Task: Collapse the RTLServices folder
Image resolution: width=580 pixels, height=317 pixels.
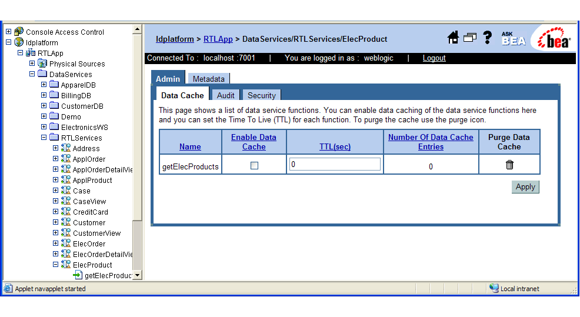Action: [44, 137]
